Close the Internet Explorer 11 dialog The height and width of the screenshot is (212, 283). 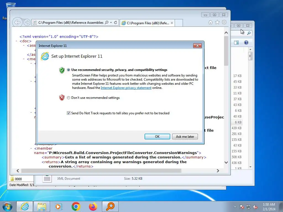click(x=197, y=46)
